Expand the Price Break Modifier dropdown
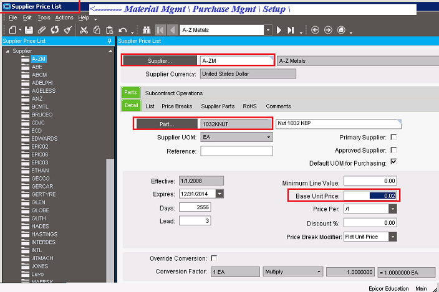 pyautogui.click(x=393, y=237)
